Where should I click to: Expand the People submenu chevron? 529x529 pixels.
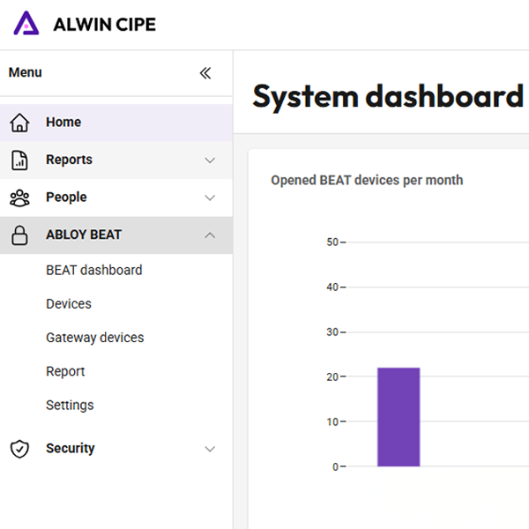pyautogui.click(x=210, y=197)
